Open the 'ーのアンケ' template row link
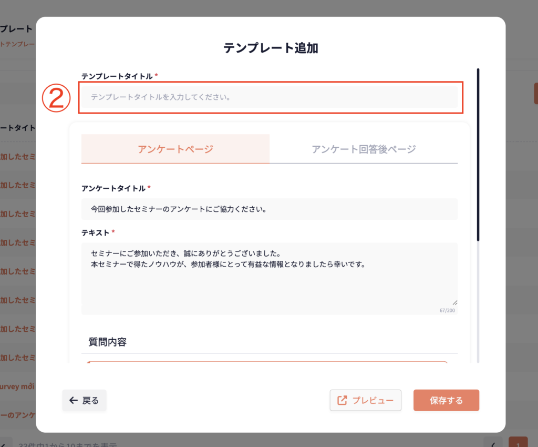This screenshot has width=538, height=447. (x=18, y=415)
